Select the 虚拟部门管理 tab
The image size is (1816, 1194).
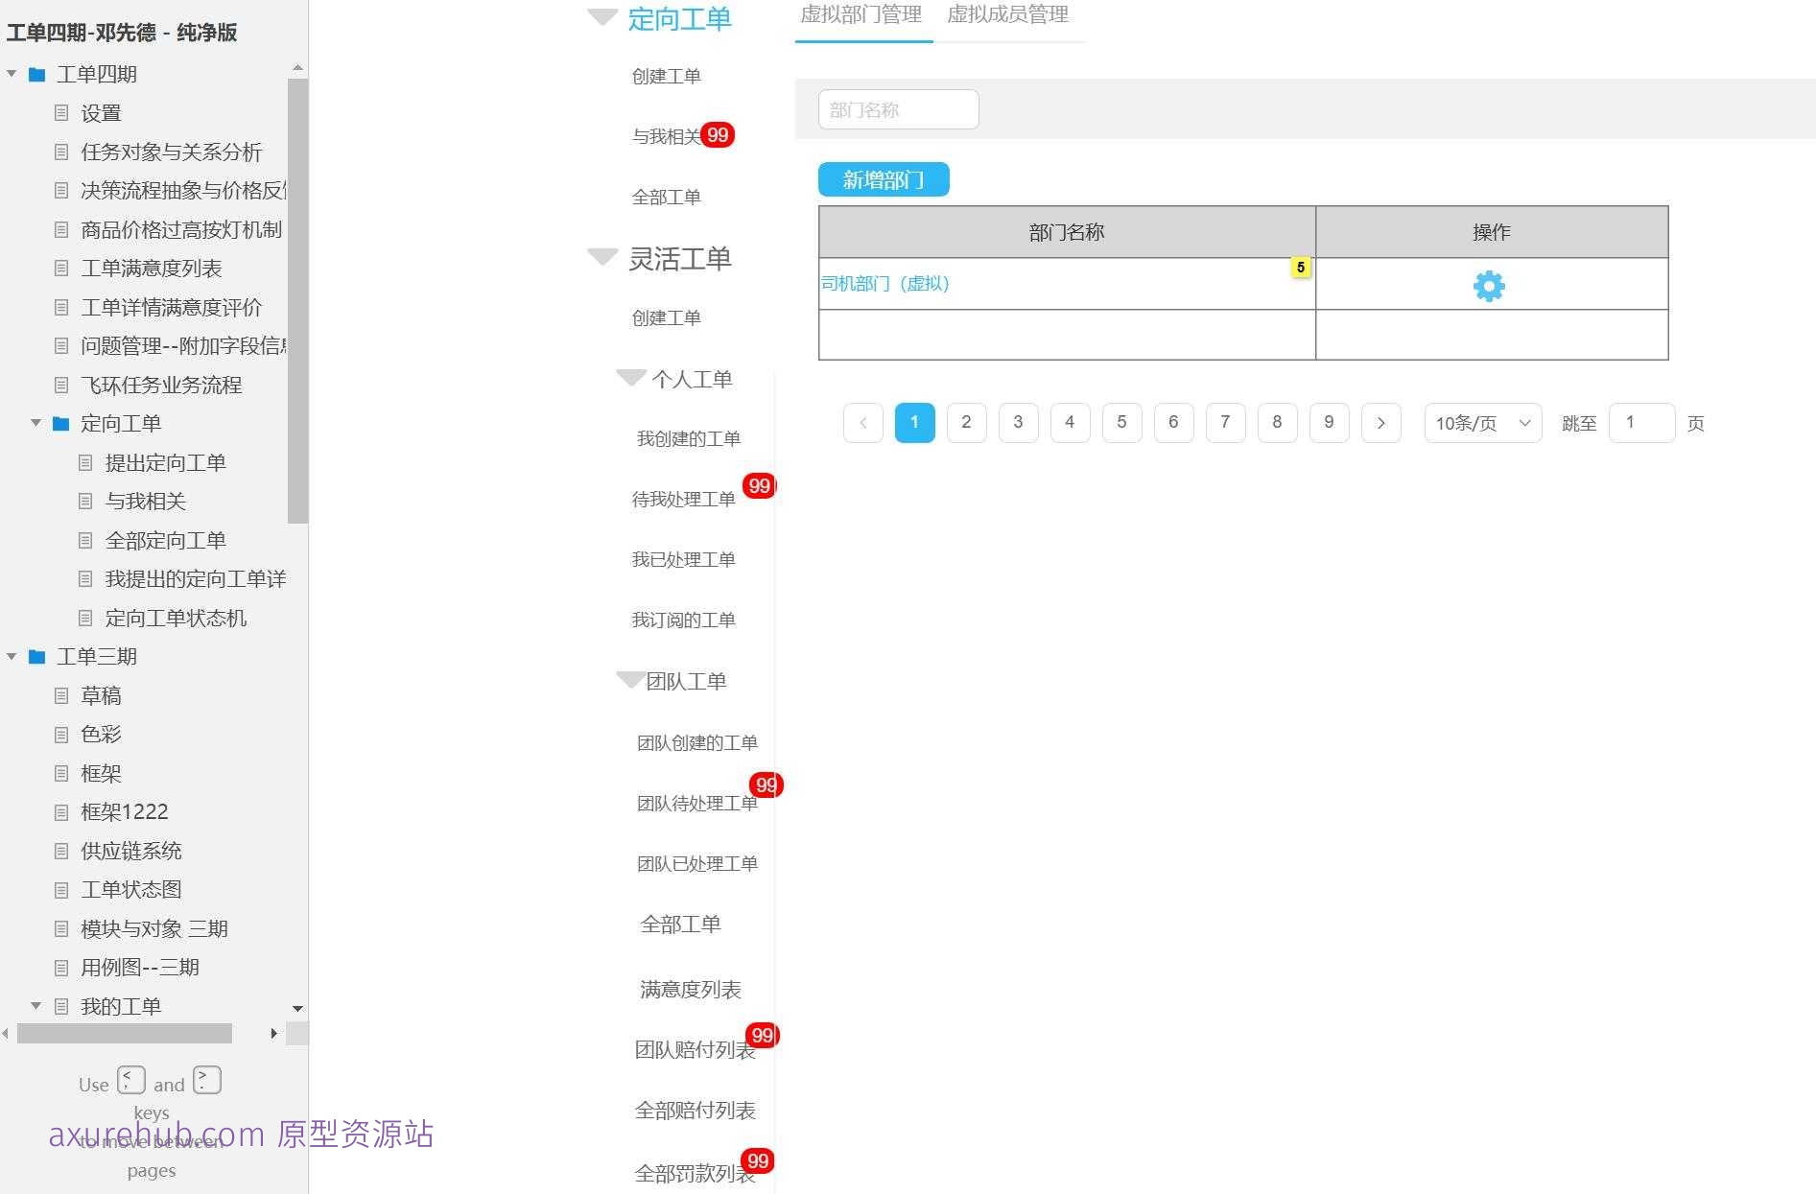point(862,15)
